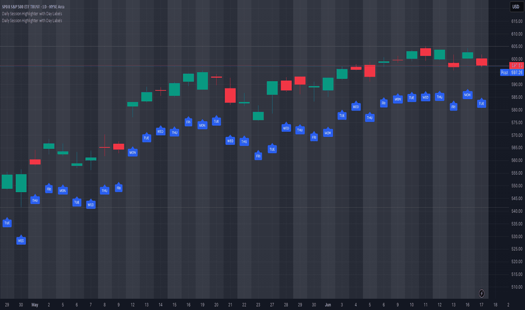
Task: Click the red candle on June 5
Action: (x=370, y=70)
